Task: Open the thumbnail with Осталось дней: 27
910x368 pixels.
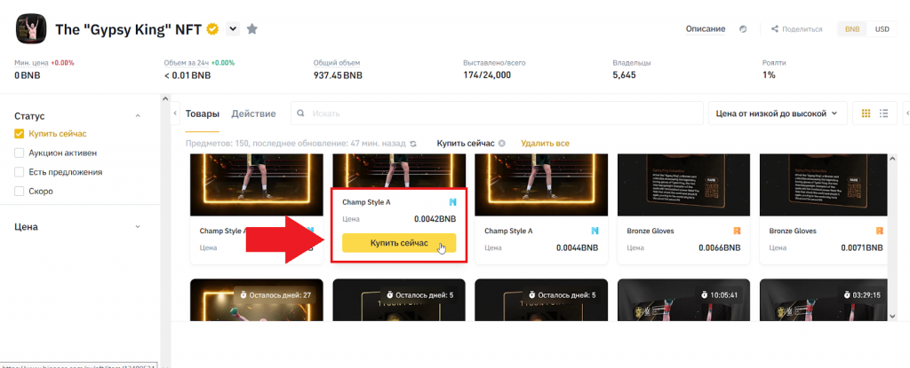Action: pyautogui.click(x=257, y=300)
